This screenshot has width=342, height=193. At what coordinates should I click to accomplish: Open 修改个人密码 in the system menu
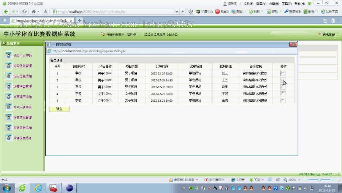click(22, 55)
